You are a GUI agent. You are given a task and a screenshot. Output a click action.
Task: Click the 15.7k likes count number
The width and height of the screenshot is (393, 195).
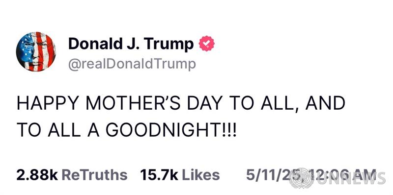(x=159, y=175)
